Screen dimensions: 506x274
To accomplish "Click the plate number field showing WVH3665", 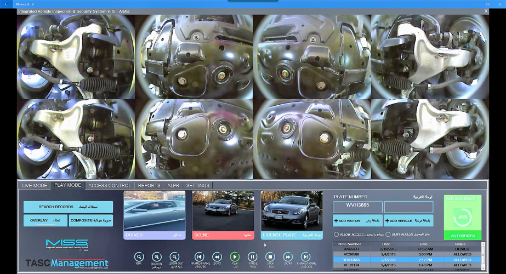I will pyautogui.click(x=357, y=207).
